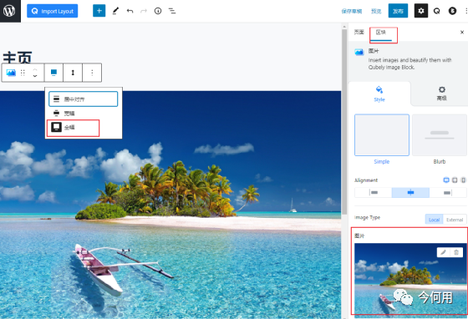Open the image block type icon in toolbar
Image resolution: width=468 pixels, height=319 pixels.
tap(11, 73)
